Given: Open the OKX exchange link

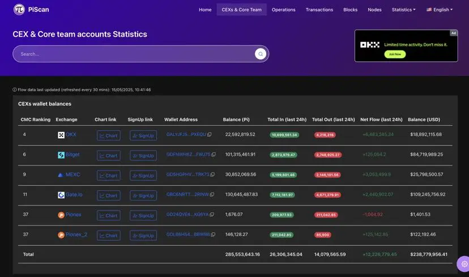Looking at the screenshot, I should pyautogui.click(x=71, y=135).
